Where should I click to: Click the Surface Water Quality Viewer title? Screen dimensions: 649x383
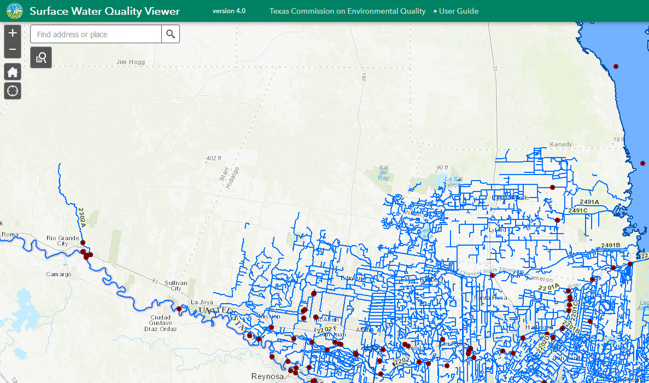(104, 11)
